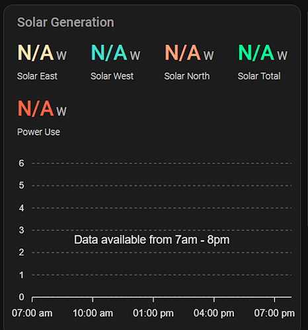Select the Solar East label
The width and height of the screenshot is (308, 330).
[37, 76]
